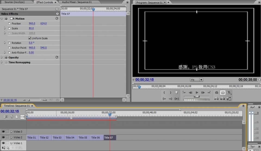The image size is (261, 151).
Task: Toggle Safe Margins in the Program monitor
Action: point(223,93)
